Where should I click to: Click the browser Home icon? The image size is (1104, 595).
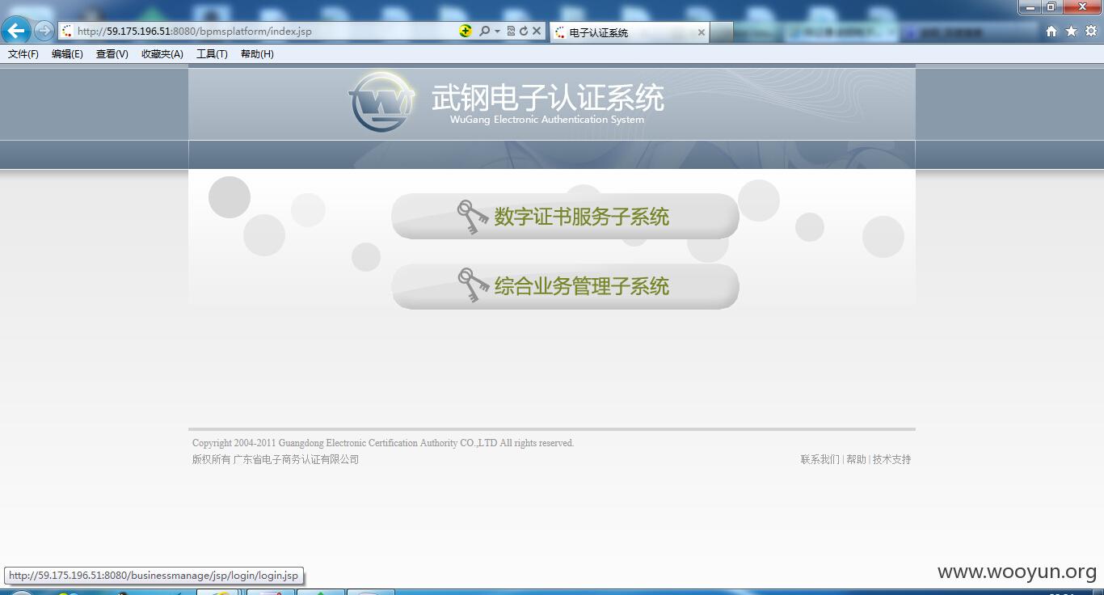click(1051, 31)
